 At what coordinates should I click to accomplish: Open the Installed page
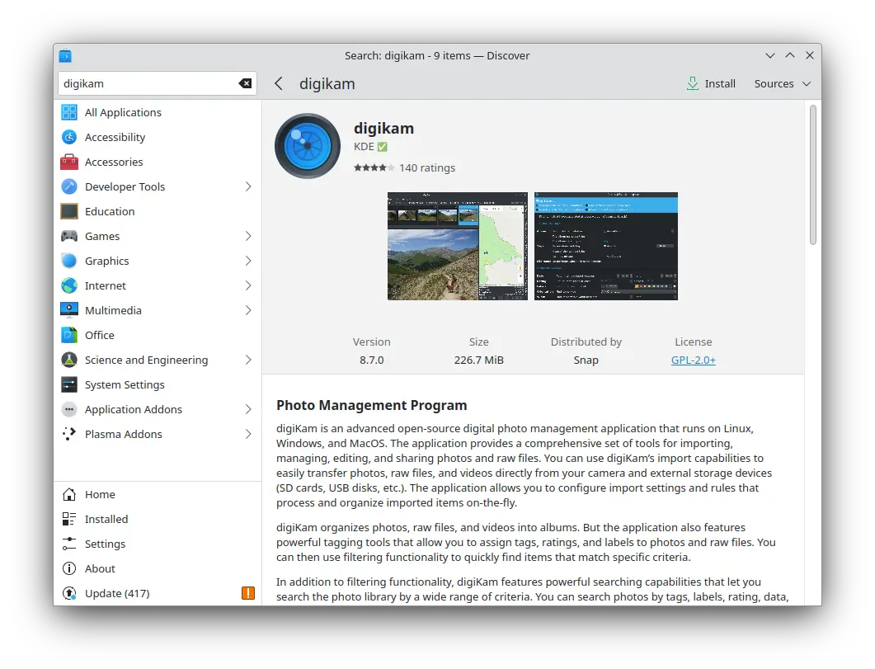click(106, 519)
